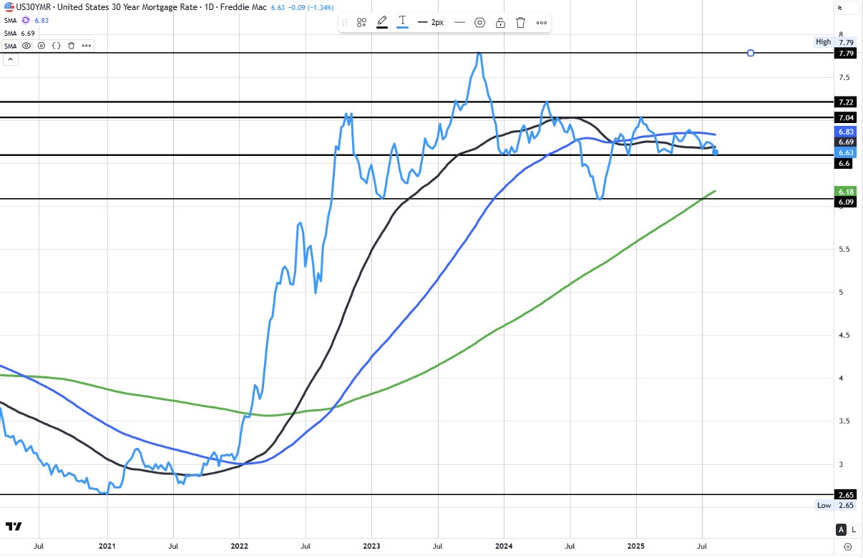Open the drawing templates icon in the floating toolbar
Image resolution: width=863 pixels, height=558 pixels.
coord(361,22)
